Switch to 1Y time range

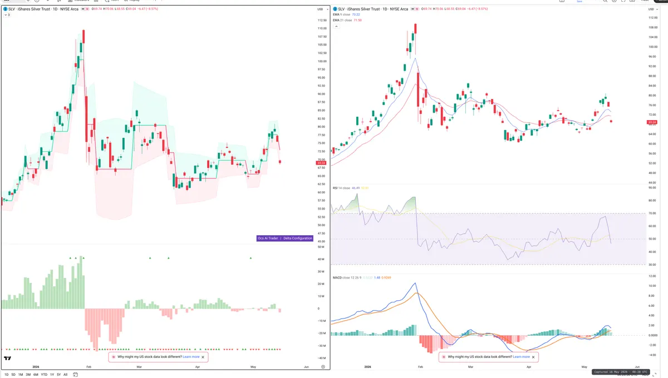pyautogui.click(x=52, y=375)
